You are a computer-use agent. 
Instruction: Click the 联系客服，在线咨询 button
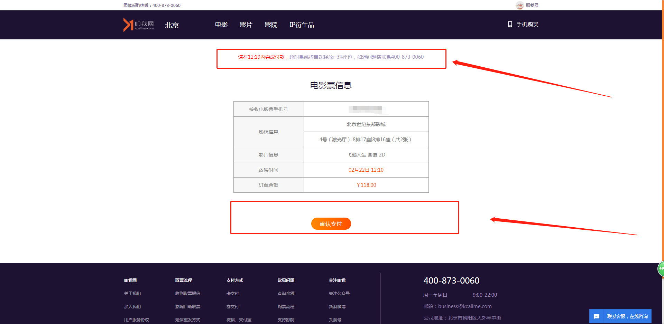pyautogui.click(x=627, y=316)
